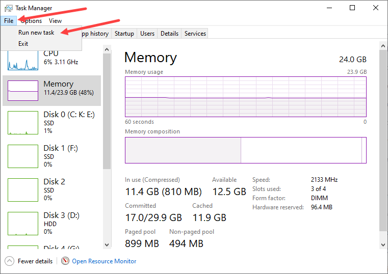Select the Disk 2 SSD graph icon
The image size is (388, 274).
point(23,190)
